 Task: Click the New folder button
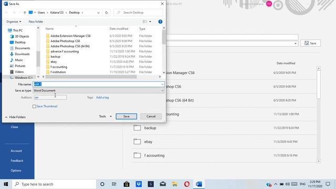pyautogui.click(x=36, y=22)
